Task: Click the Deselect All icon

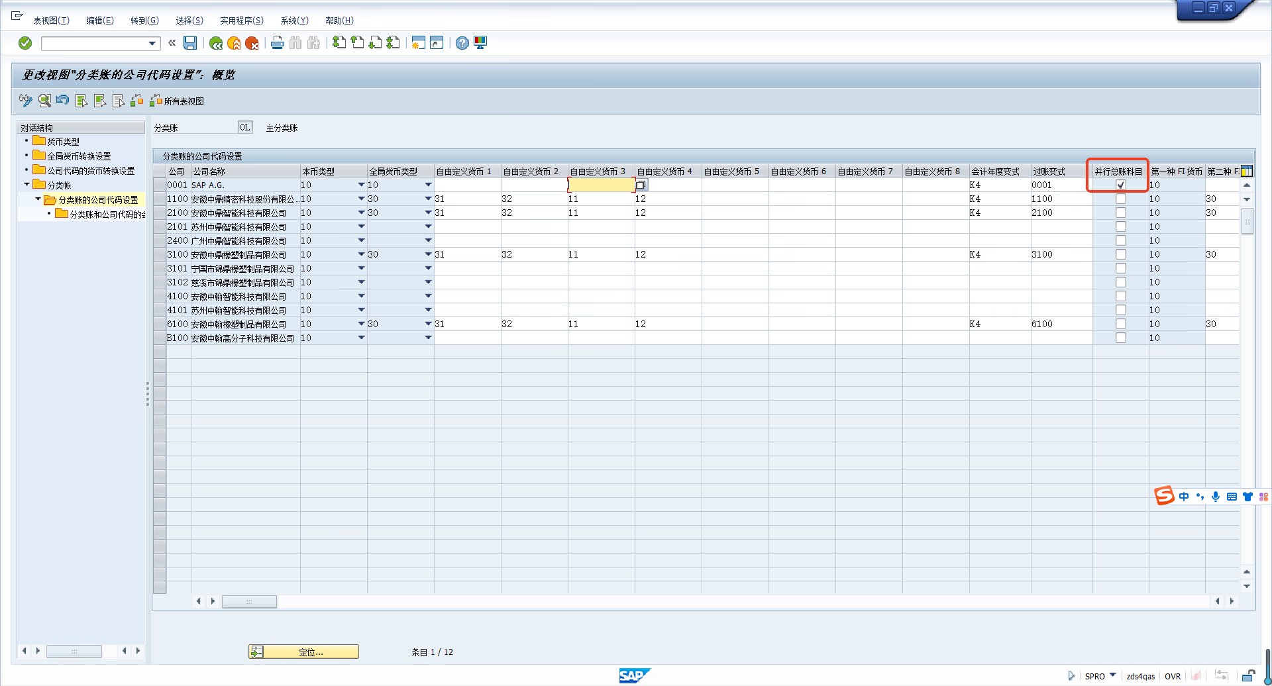Action: pos(119,101)
